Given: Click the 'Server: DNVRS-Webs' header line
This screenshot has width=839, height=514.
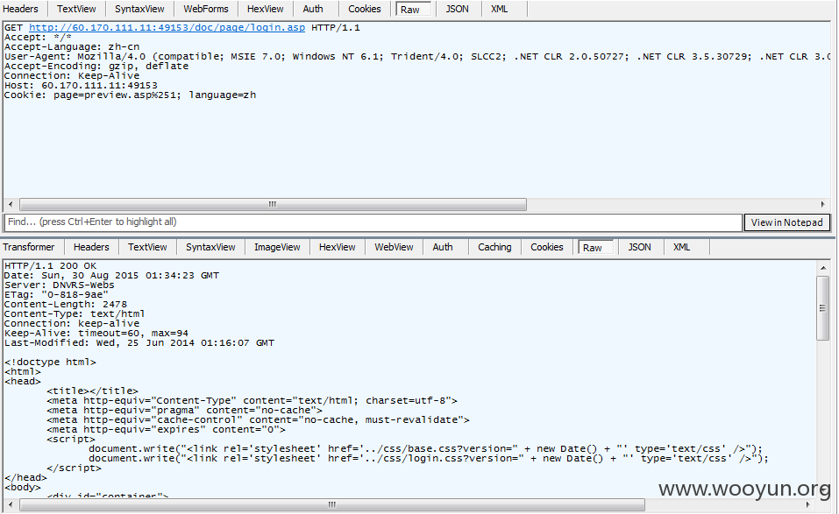Looking at the screenshot, I should [59, 285].
